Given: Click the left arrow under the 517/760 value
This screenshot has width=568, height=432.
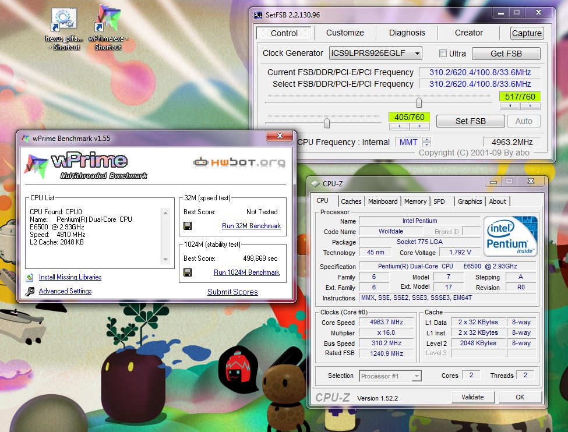Looking at the screenshot, I should [510, 106].
